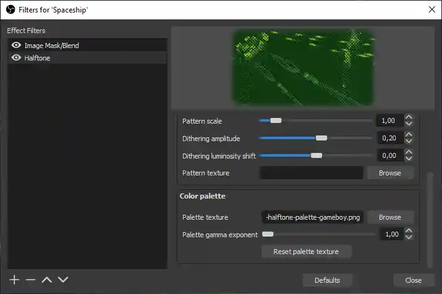Decrease Dithering amplitude with down stepper arrow
442x294 pixels.
409,141
